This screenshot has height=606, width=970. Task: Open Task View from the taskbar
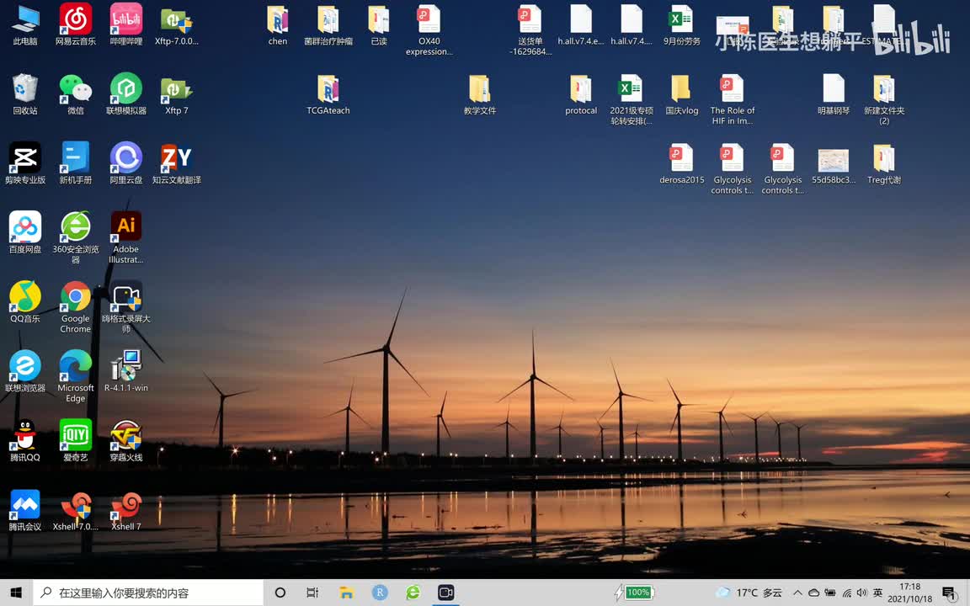312,593
